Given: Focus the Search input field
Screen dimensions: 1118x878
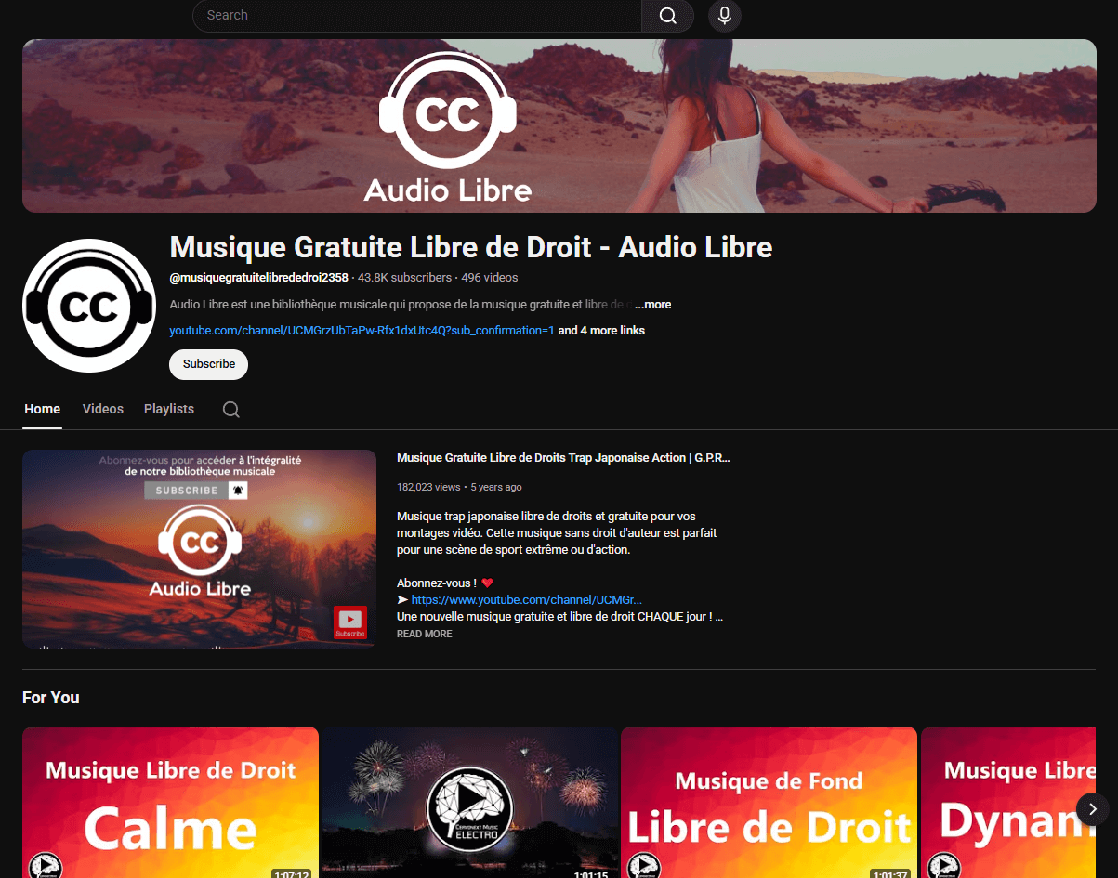Looking at the screenshot, I should pyautogui.click(x=418, y=16).
